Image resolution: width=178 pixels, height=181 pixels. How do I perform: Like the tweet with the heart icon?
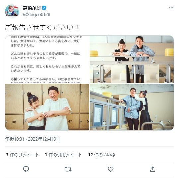click(111, 169)
